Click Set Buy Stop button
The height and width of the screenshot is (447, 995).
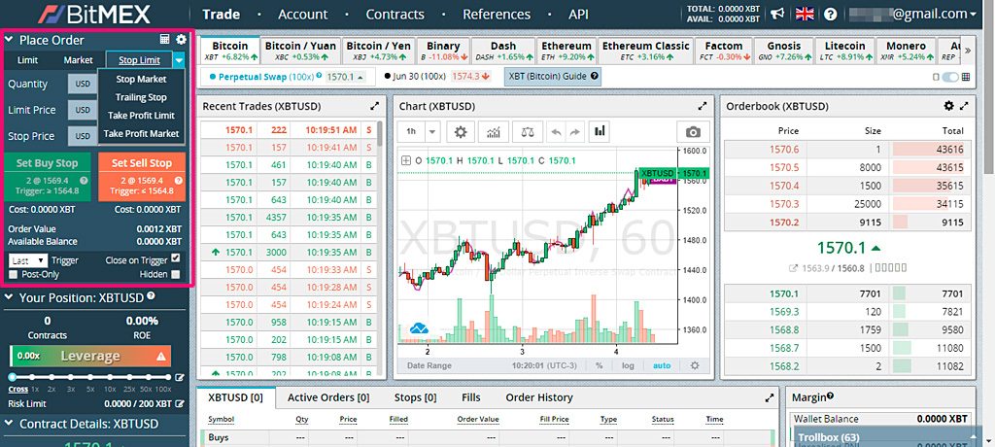tap(47, 177)
